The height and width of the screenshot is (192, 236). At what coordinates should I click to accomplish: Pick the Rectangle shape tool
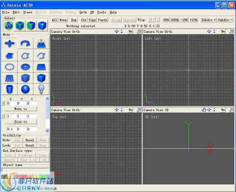coord(41,67)
